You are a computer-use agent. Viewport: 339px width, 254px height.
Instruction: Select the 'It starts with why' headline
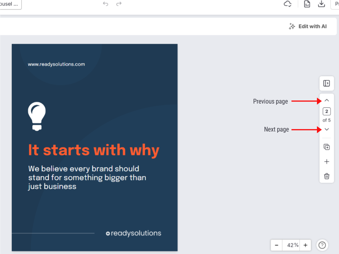click(94, 150)
